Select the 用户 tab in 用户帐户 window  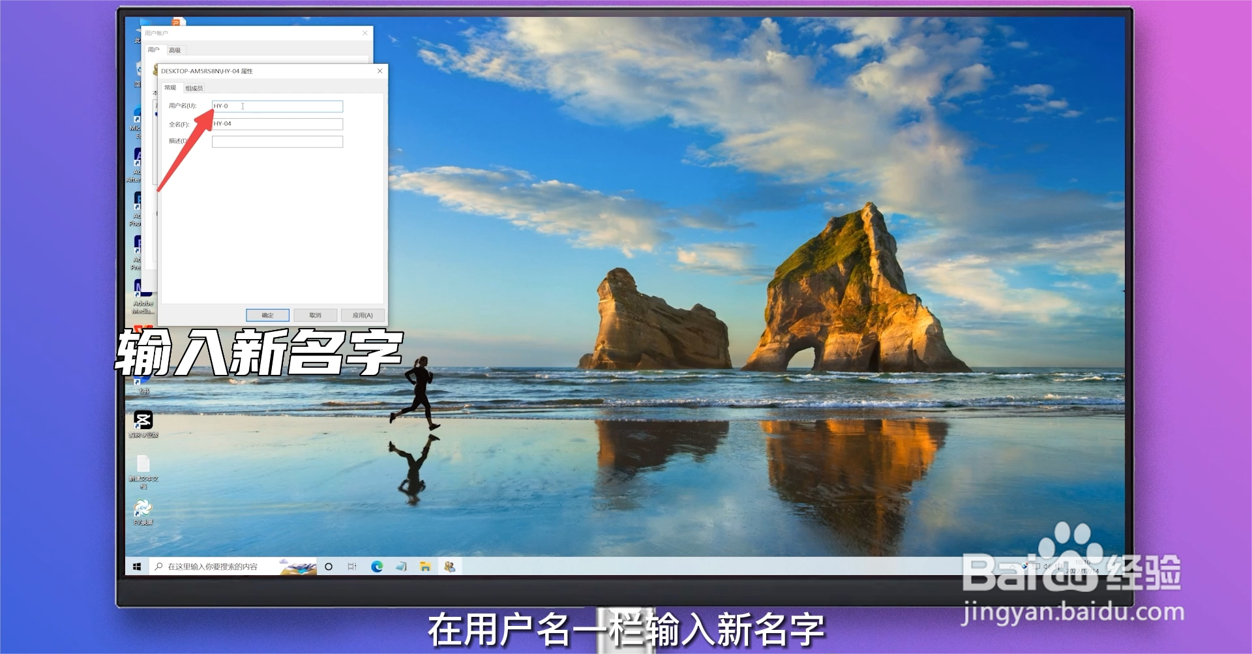pyautogui.click(x=154, y=50)
